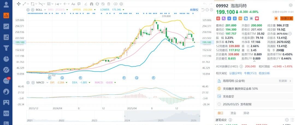Screen dimensions: 295x125
Task: Click info icon next to ADR换算价(HKD)
Action: pos(241,66)
